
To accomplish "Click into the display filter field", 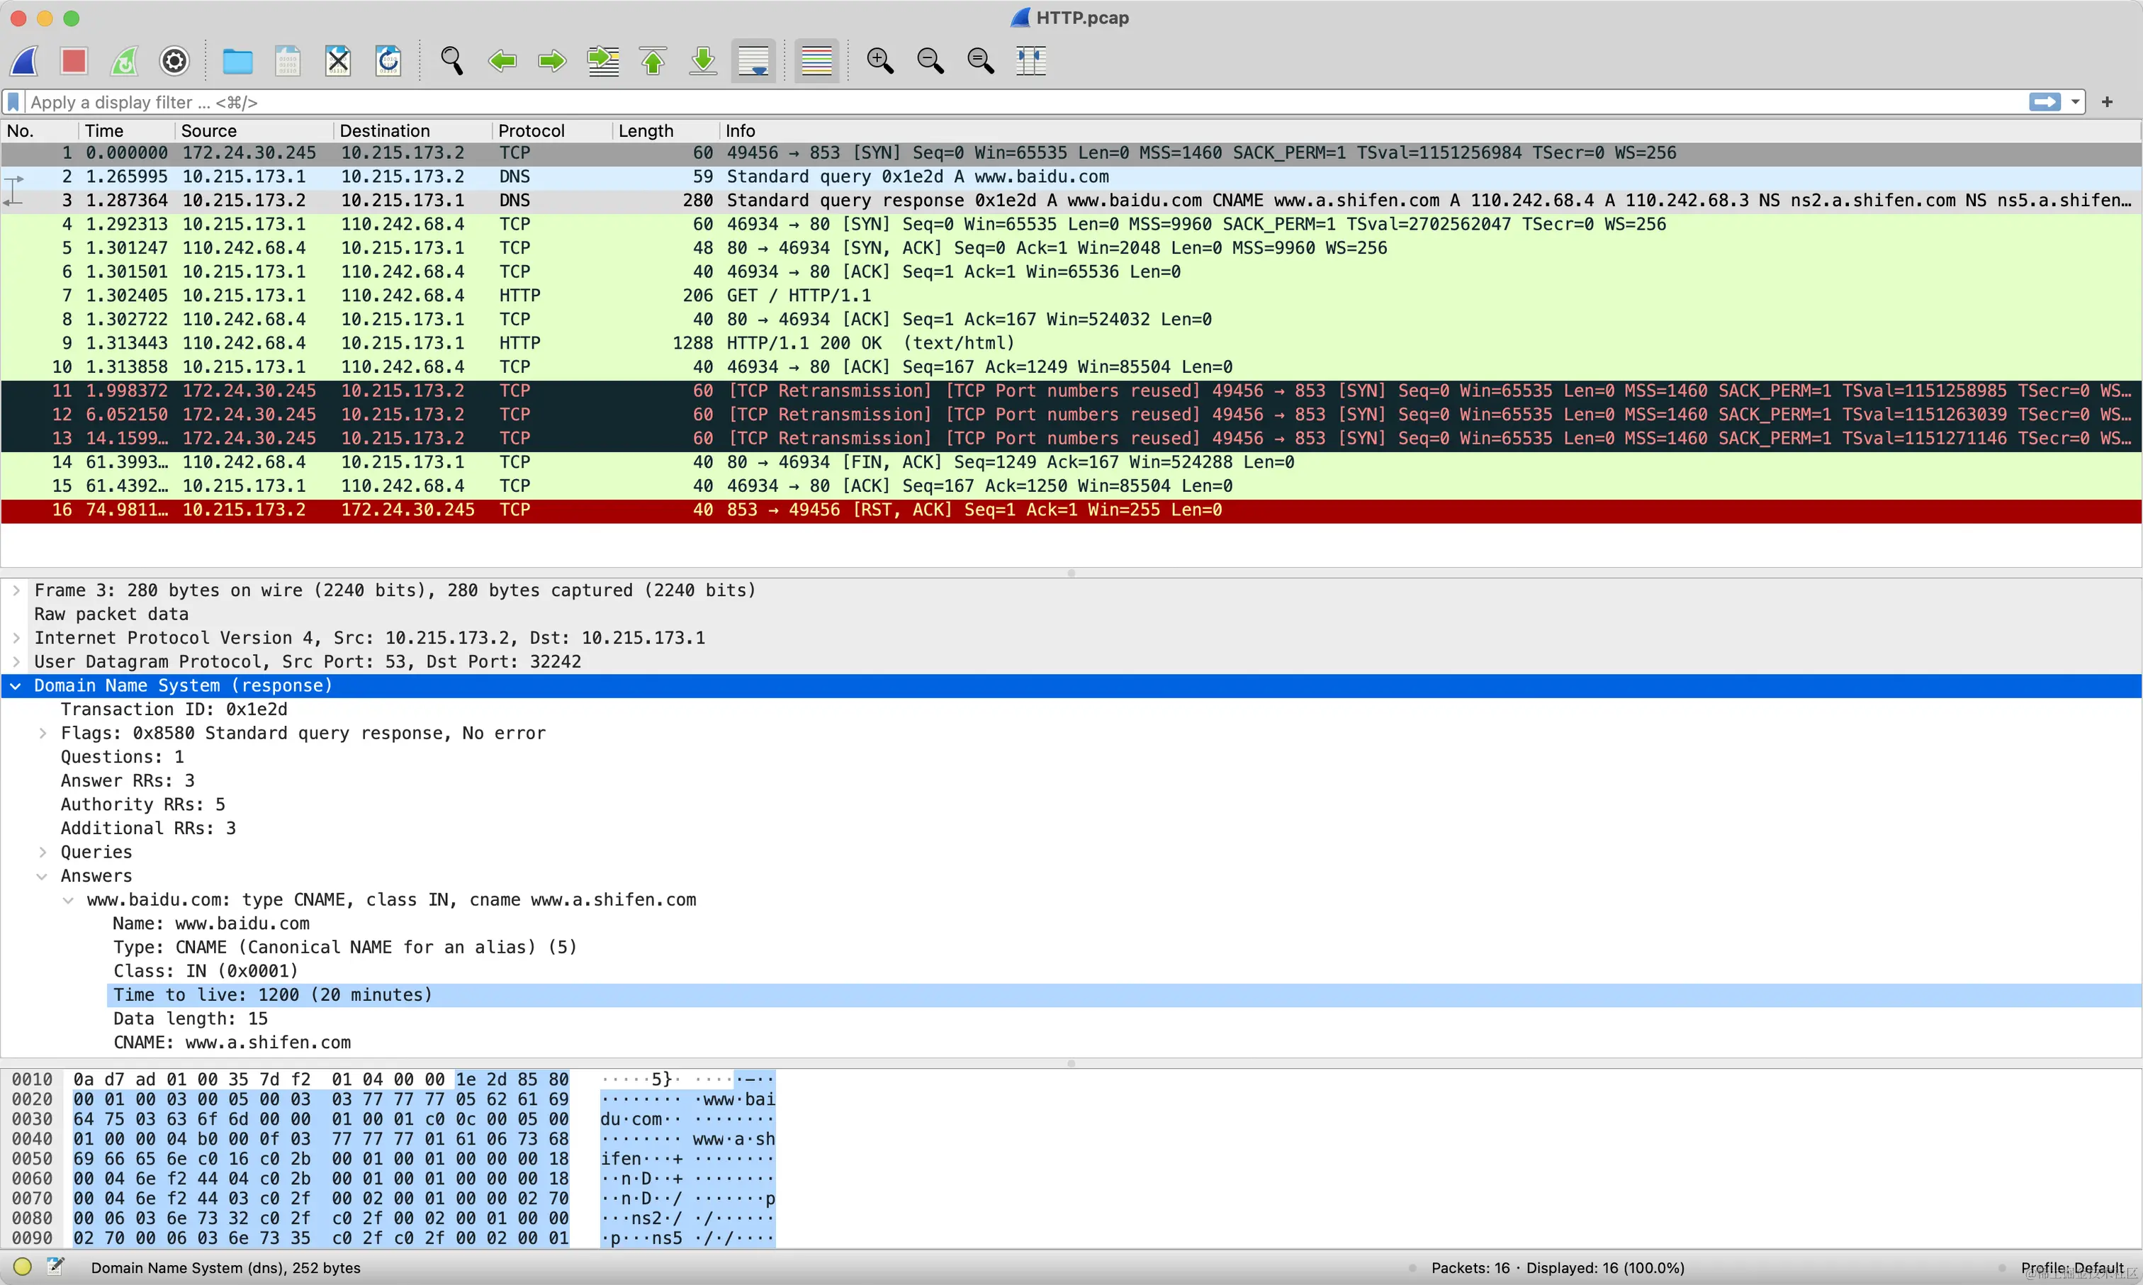I will click(x=865, y=102).
